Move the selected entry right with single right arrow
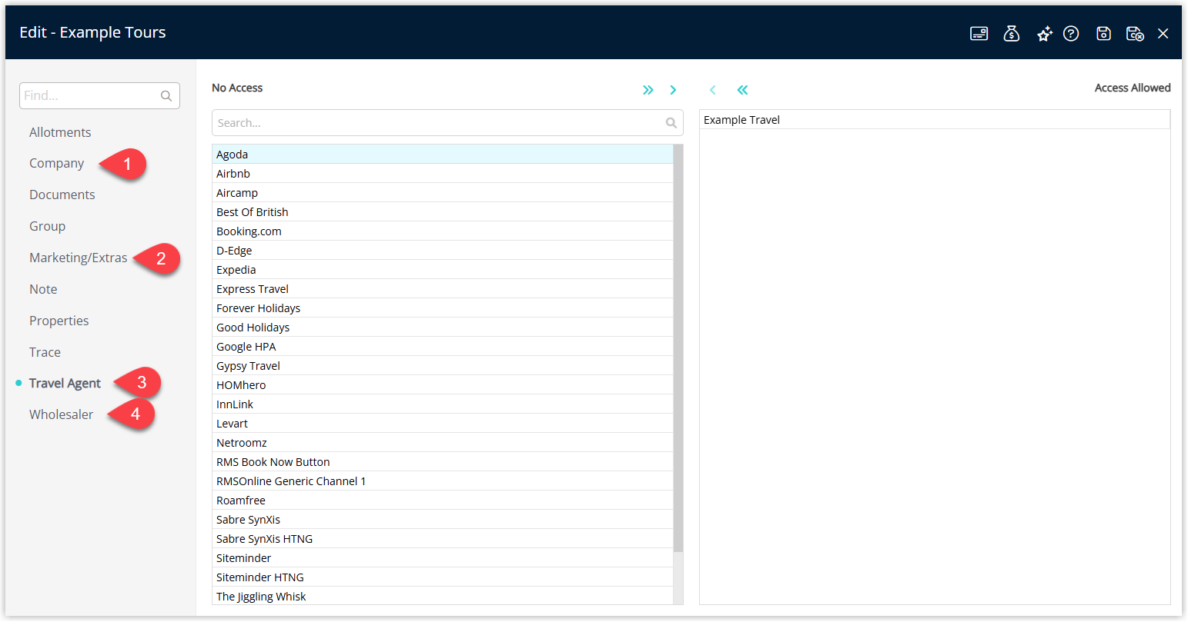Image resolution: width=1188 pixels, height=622 pixels. 673,90
